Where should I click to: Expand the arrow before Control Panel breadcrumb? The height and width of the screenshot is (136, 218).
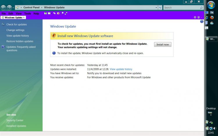(x=21, y=8)
